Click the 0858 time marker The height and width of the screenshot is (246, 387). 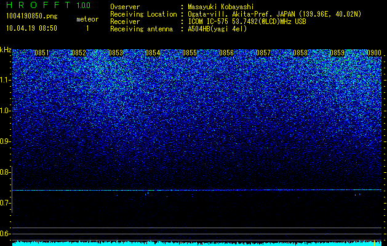pos(300,53)
